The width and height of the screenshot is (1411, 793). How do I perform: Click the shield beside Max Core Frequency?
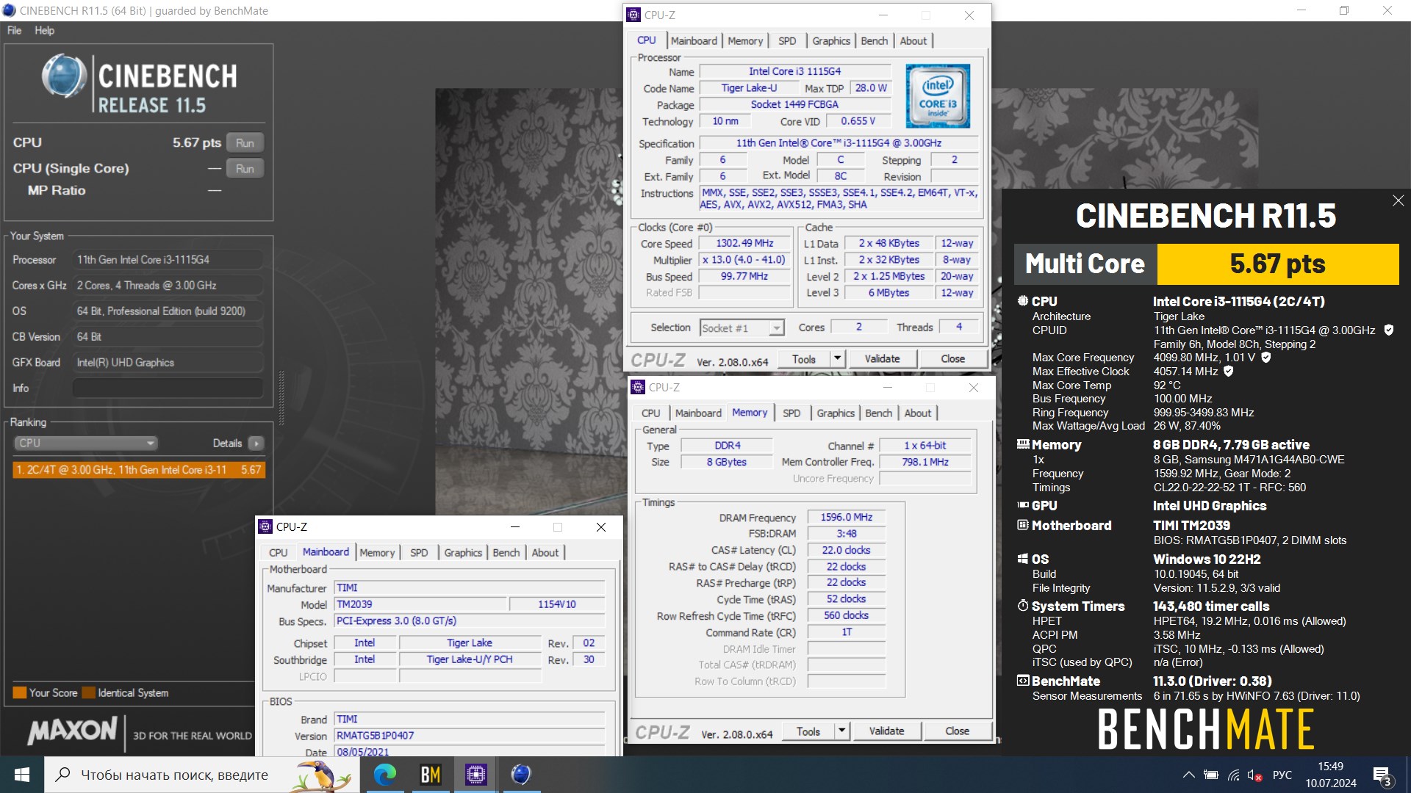[x=1265, y=358]
